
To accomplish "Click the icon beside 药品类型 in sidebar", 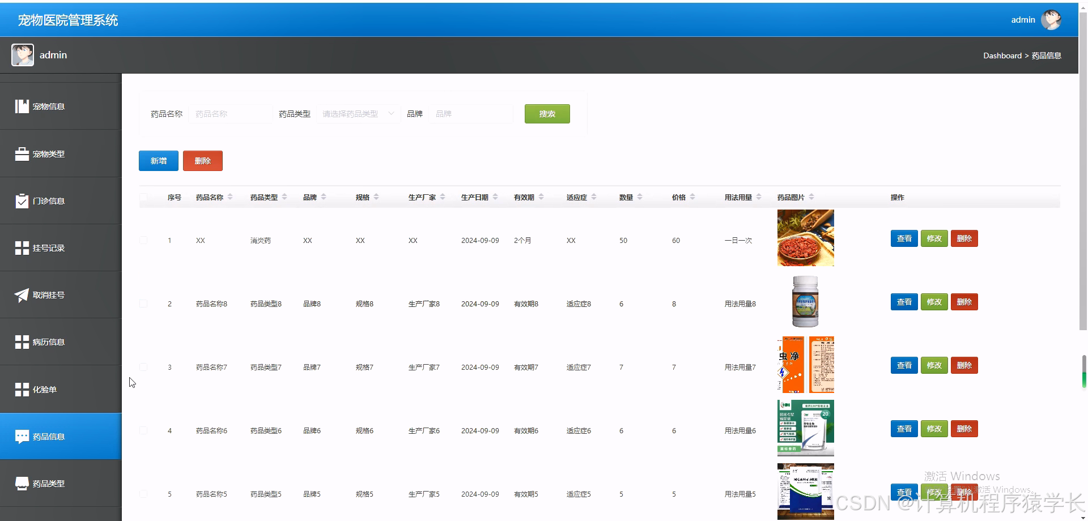I will click(x=22, y=484).
